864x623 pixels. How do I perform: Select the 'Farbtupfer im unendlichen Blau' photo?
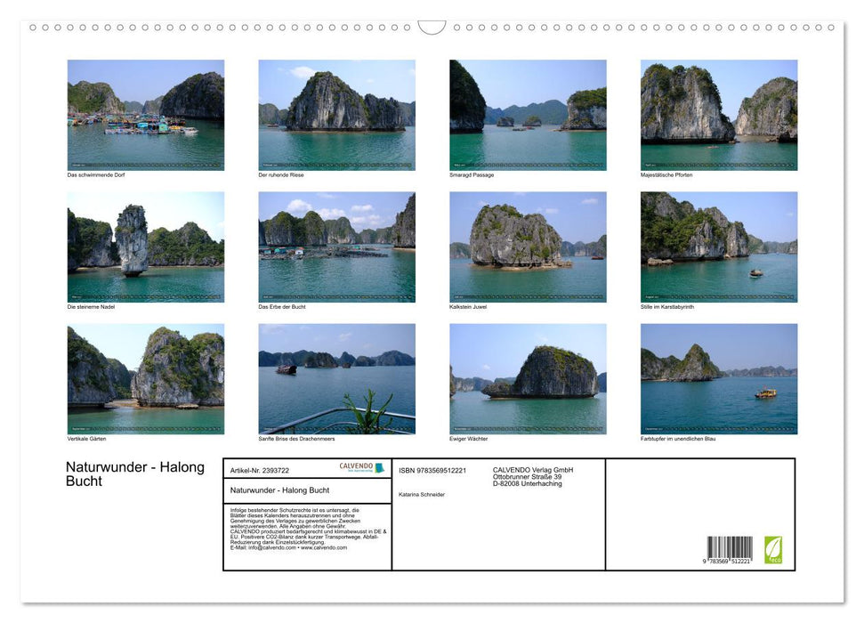pos(719,379)
